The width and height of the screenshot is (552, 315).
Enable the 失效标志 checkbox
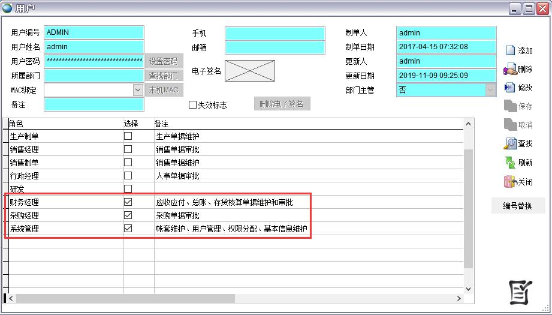pos(193,105)
